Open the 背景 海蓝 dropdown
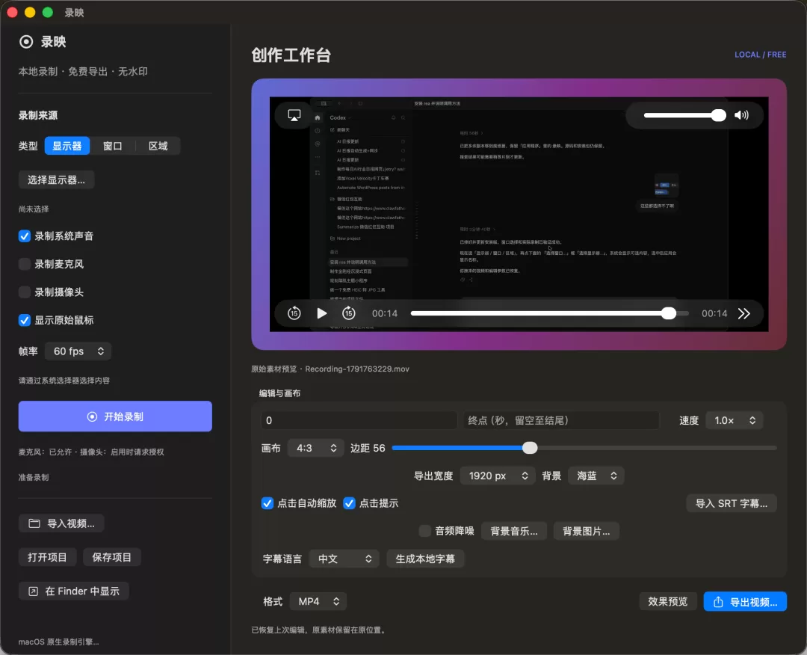 pos(596,476)
